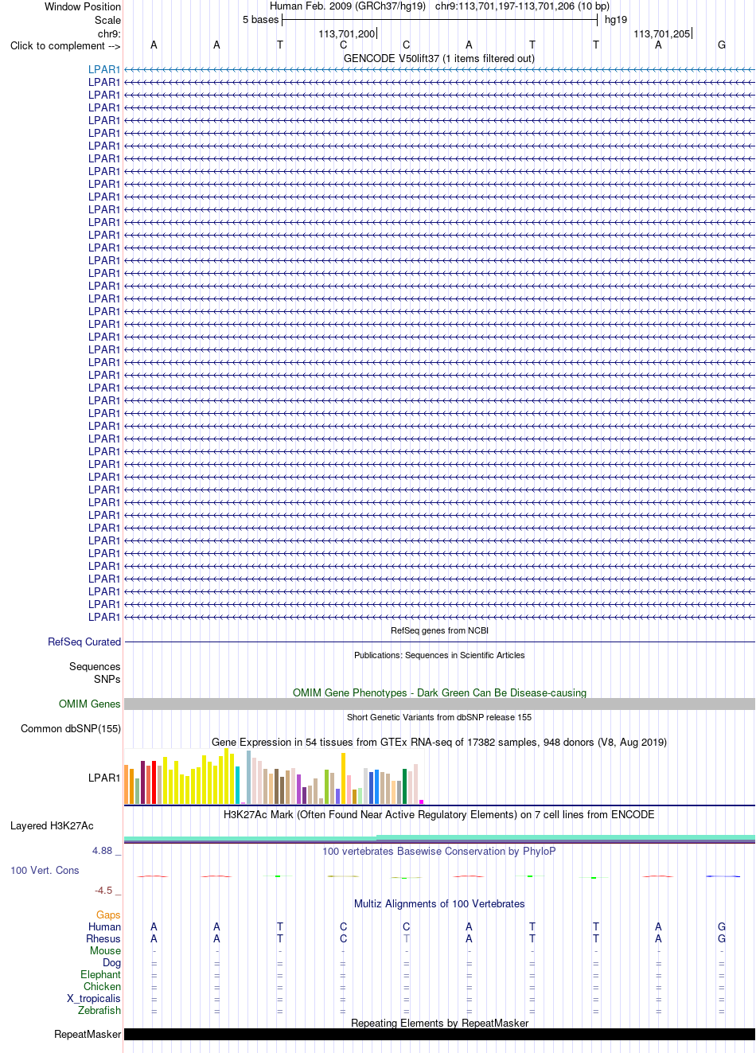756x1053 pixels.
Task: Select the Chicken alignment row label
Action: (x=102, y=986)
